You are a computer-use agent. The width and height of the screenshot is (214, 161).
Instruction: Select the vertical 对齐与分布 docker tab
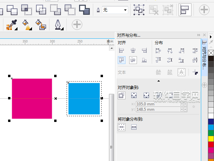click(204, 58)
